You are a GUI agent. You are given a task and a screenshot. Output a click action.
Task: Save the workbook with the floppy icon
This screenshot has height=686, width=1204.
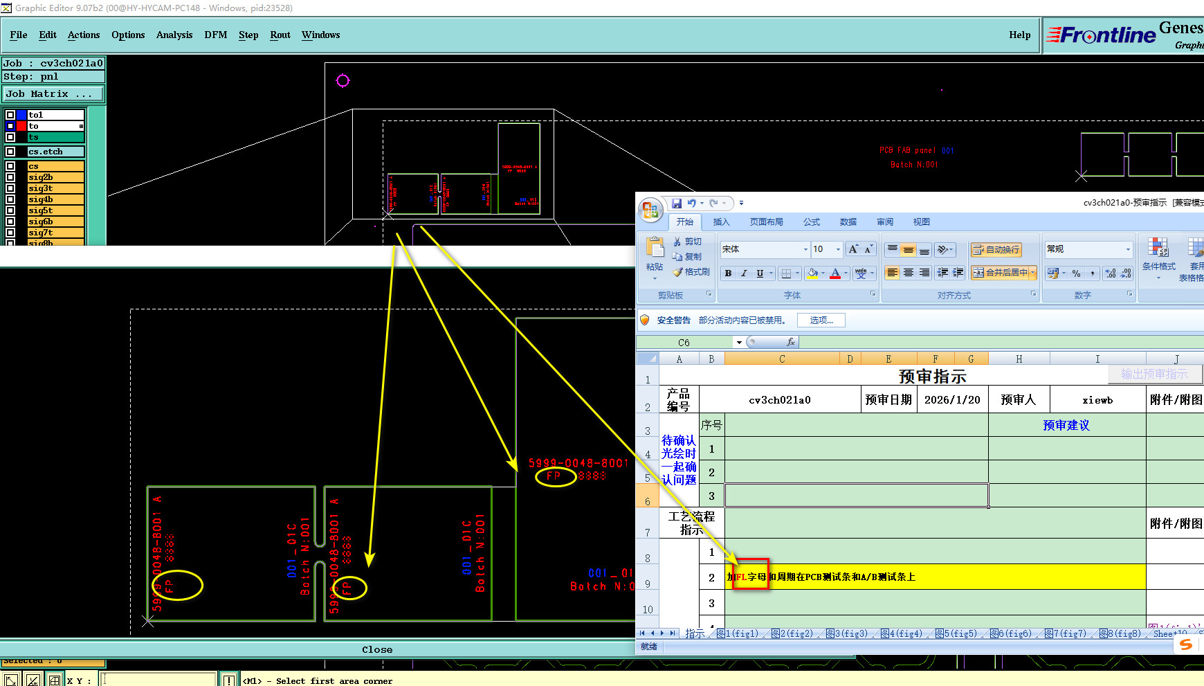pos(677,204)
